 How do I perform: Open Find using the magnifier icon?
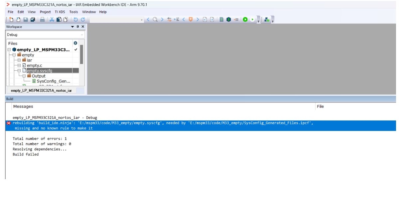(x=155, y=20)
